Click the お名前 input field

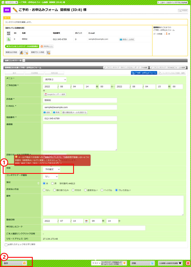(x=80, y=100)
